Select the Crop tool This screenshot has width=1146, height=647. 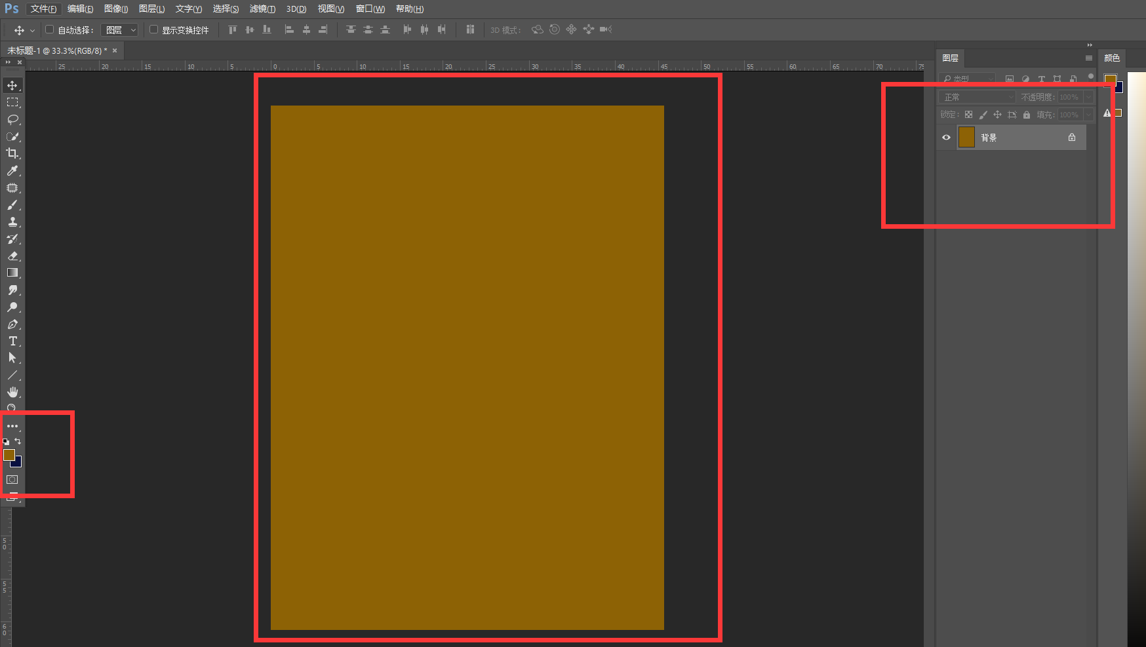click(x=12, y=153)
